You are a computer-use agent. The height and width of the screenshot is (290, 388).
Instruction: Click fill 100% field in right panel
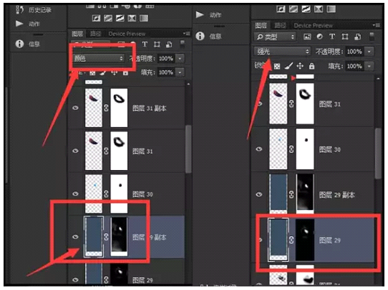click(354, 66)
